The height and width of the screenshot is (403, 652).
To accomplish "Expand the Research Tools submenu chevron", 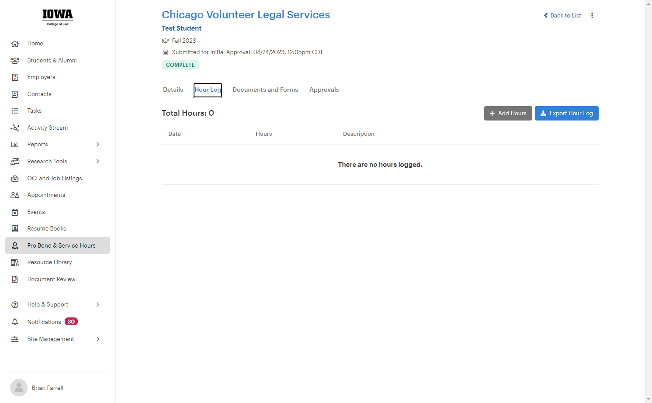I will pyautogui.click(x=98, y=162).
